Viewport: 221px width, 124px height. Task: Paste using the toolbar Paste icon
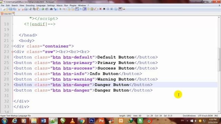point(38,9)
